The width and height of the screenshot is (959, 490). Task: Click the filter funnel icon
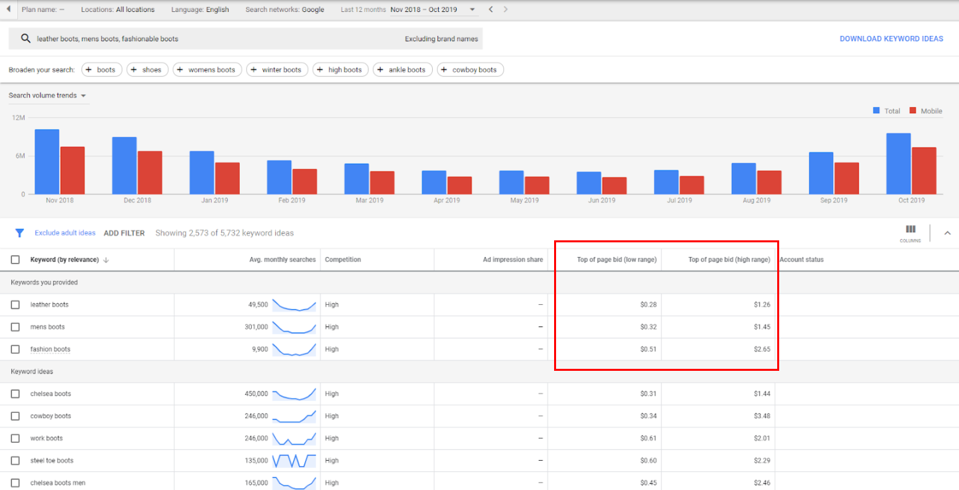click(19, 233)
